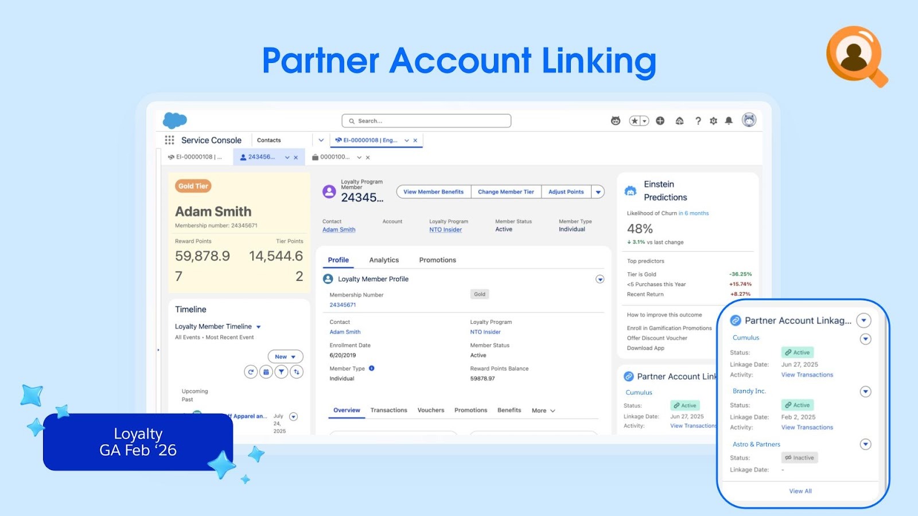Close the 243456 workspace subtab
Viewport: 918px width, 516px height.
pos(296,158)
